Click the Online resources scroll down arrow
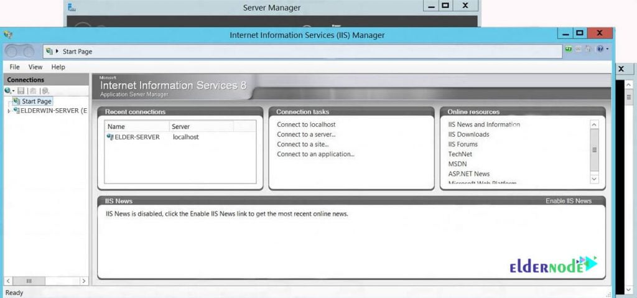637x298 pixels. tap(594, 179)
